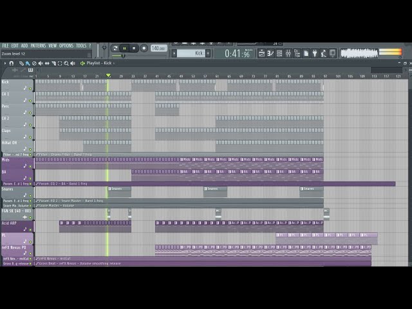Open the FILE menu

[x=5, y=46]
